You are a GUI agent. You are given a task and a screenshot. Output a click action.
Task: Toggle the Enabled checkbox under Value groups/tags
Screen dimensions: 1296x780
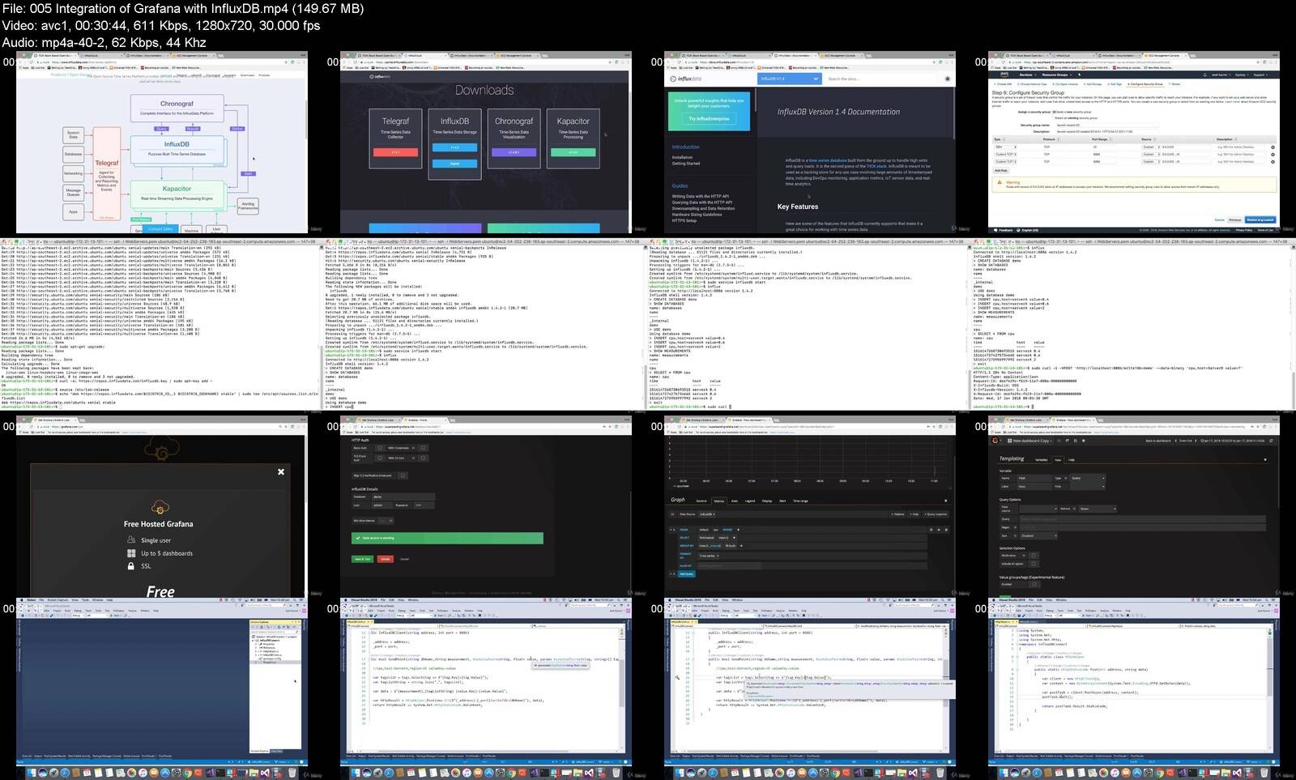[x=1034, y=585]
